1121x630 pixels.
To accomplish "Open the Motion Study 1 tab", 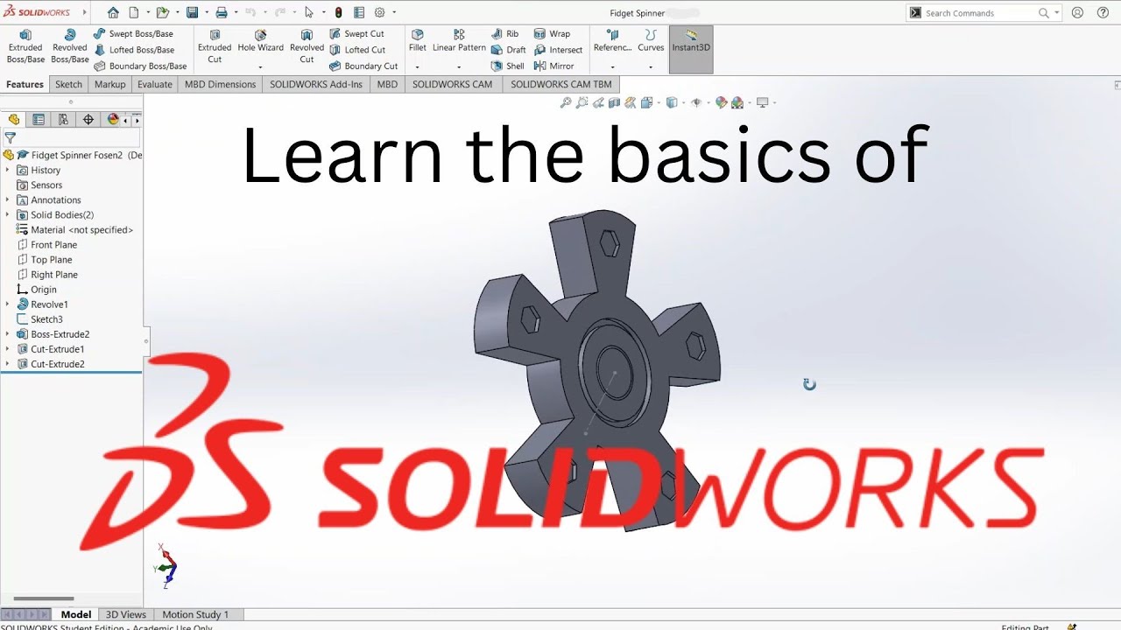I will coord(195,614).
